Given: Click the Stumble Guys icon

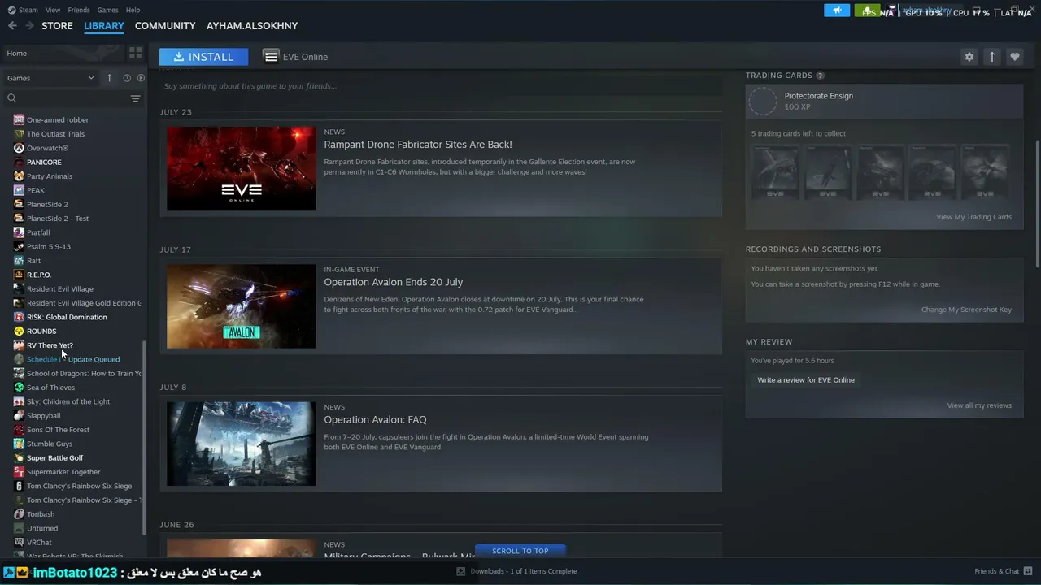Looking at the screenshot, I should (19, 444).
